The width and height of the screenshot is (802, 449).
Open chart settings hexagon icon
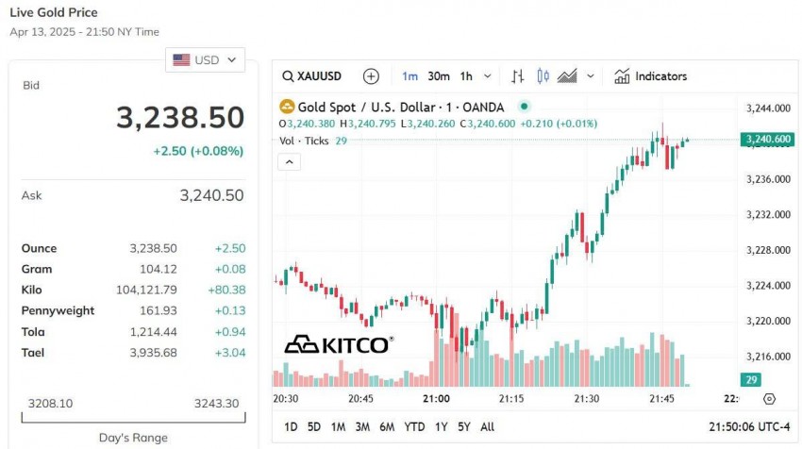click(x=769, y=399)
